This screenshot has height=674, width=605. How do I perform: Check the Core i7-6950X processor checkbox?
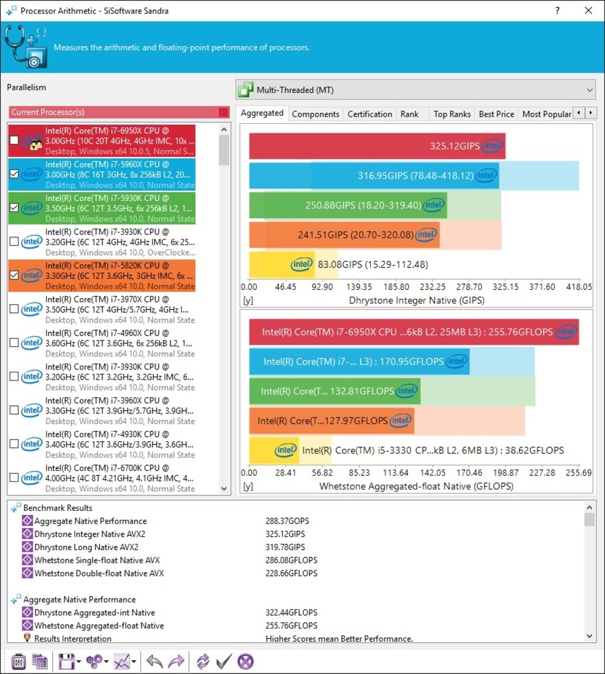(14, 140)
